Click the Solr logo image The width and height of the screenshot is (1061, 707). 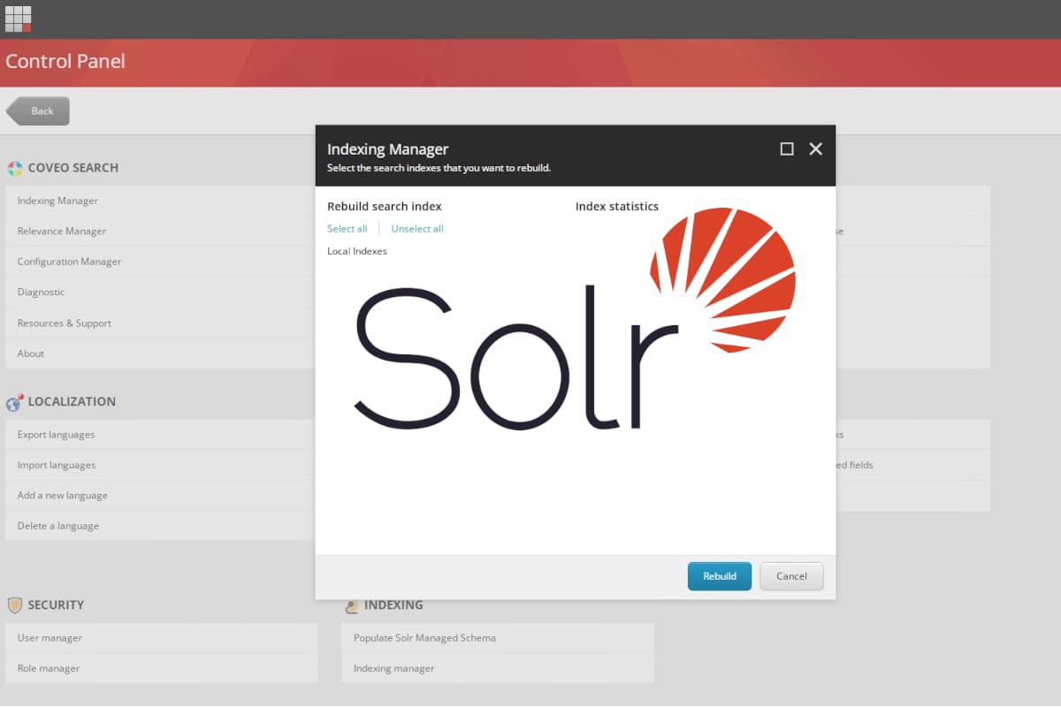coord(575,319)
